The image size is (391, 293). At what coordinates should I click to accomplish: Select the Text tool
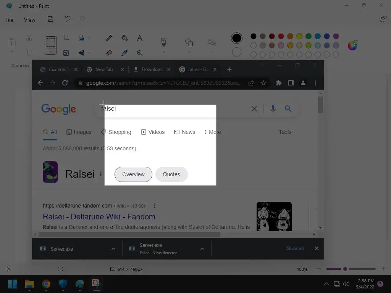(140, 38)
